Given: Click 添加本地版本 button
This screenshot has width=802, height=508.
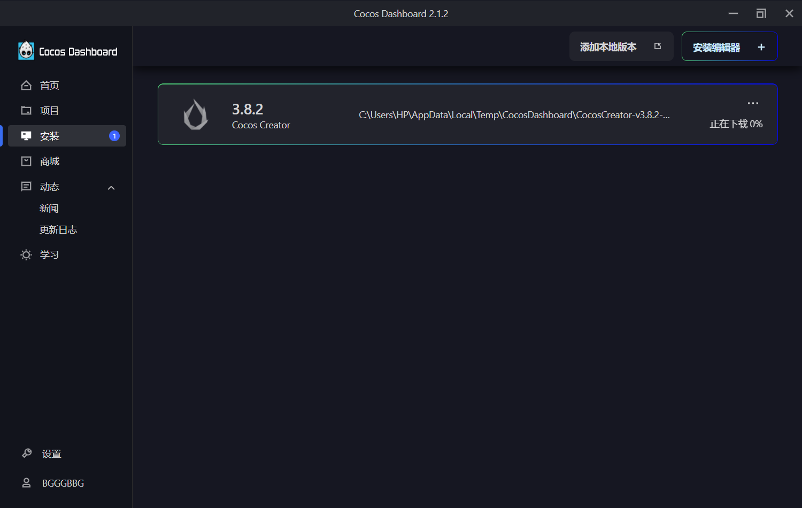Looking at the screenshot, I should [x=621, y=47].
